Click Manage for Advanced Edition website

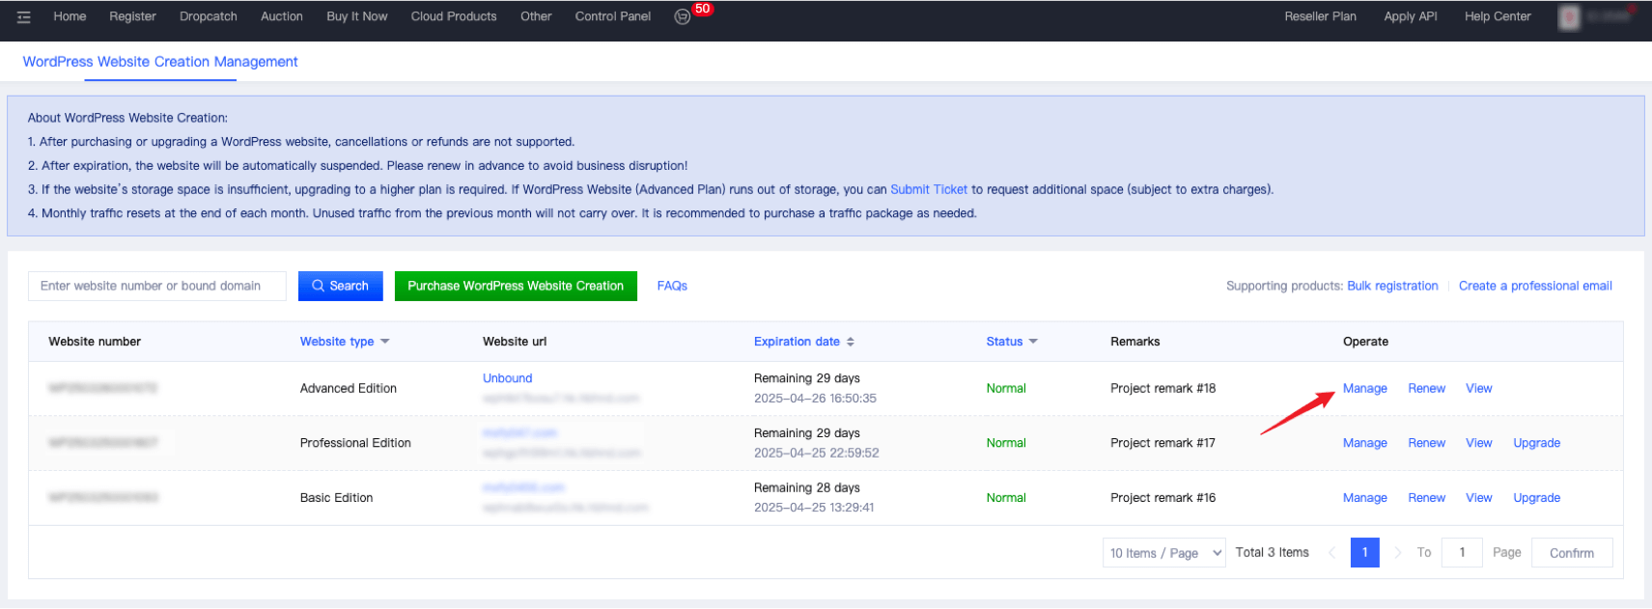1364,388
